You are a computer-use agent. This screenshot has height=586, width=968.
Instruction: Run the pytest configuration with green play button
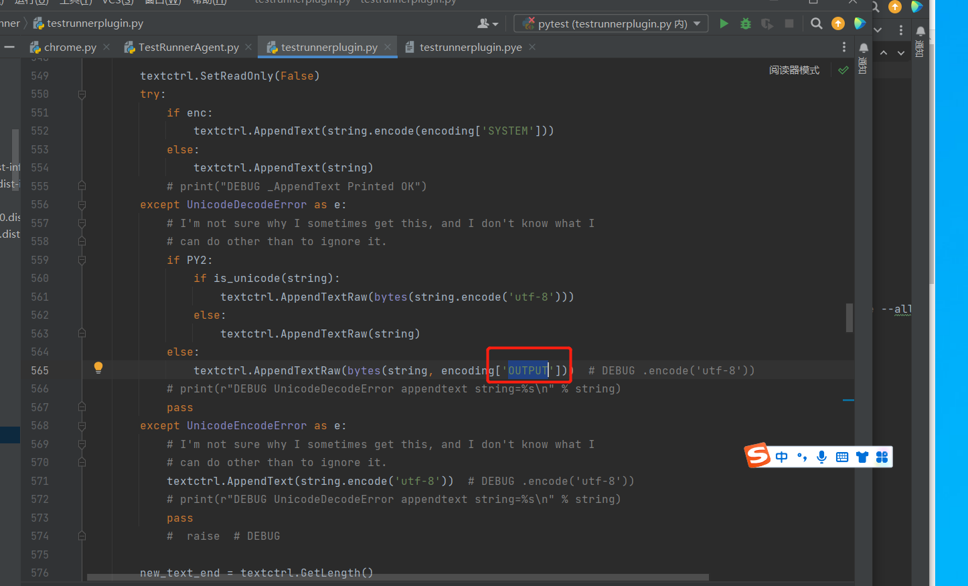point(724,23)
